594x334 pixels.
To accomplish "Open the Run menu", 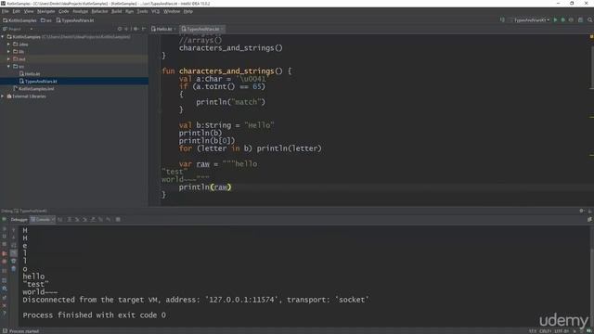I will tap(129, 11).
